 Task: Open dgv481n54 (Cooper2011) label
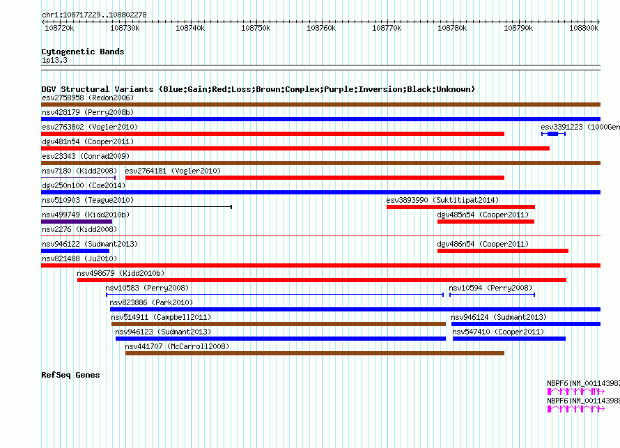tap(88, 141)
